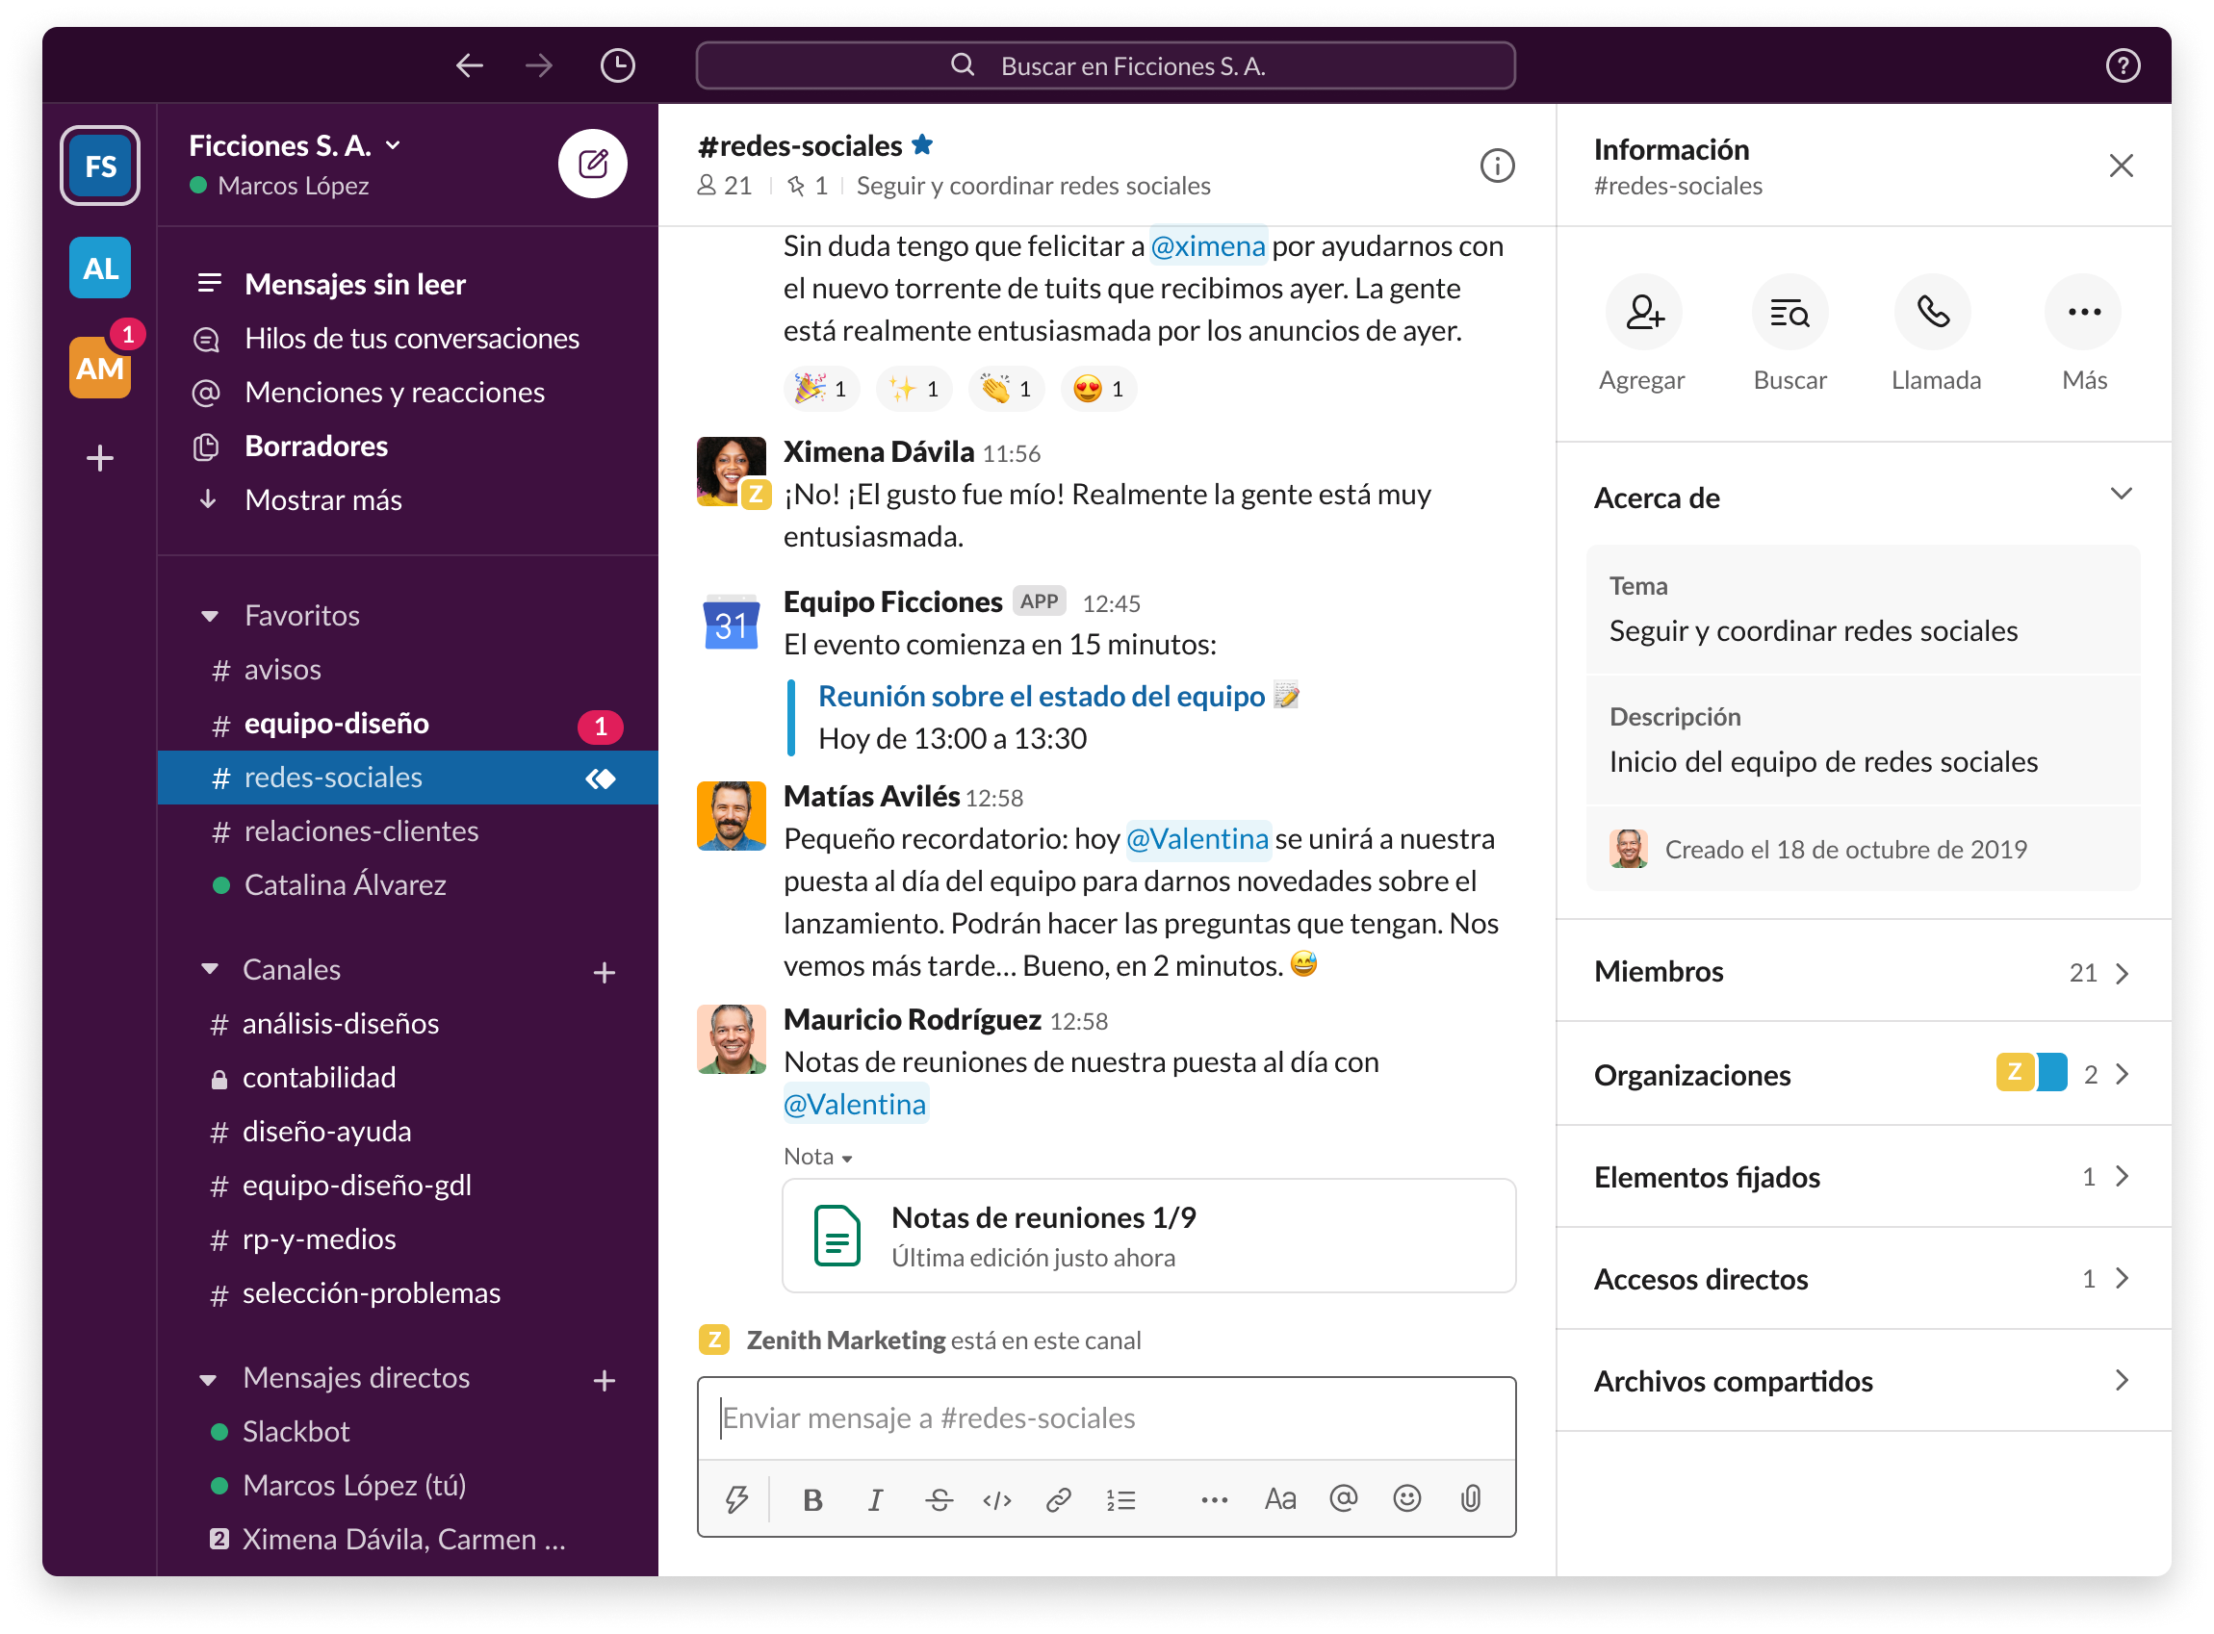
Task: React with the party popper emoji
Action: pyautogui.click(x=819, y=388)
